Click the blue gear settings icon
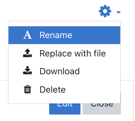This screenshot has width=135, height=121. [105, 11]
